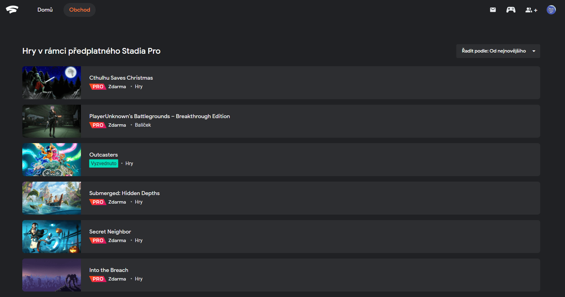Click the Secret Neighbor thumbnail
This screenshot has height=297, width=565.
[x=52, y=237]
